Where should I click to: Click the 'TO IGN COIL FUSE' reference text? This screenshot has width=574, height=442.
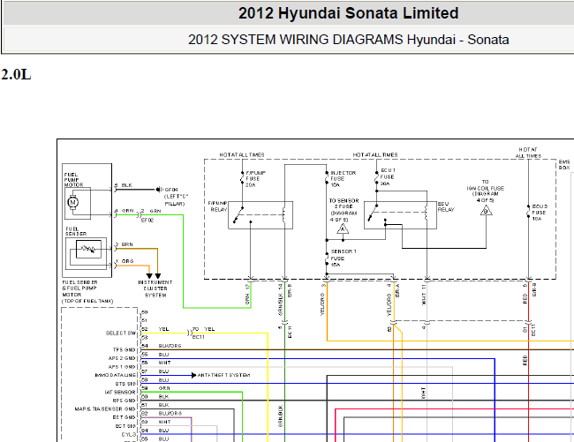tap(486, 191)
